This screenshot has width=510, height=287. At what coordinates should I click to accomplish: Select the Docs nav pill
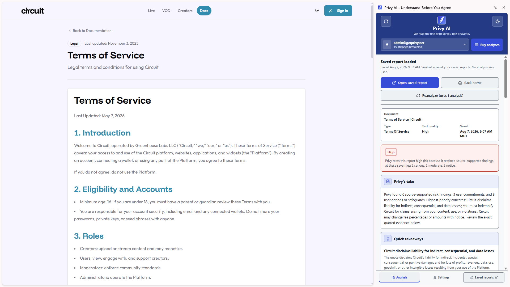pyautogui.click(x=204, y=11)
